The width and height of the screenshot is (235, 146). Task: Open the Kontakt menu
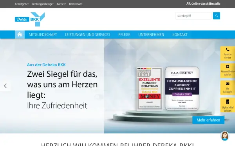(x=180, y=35)
